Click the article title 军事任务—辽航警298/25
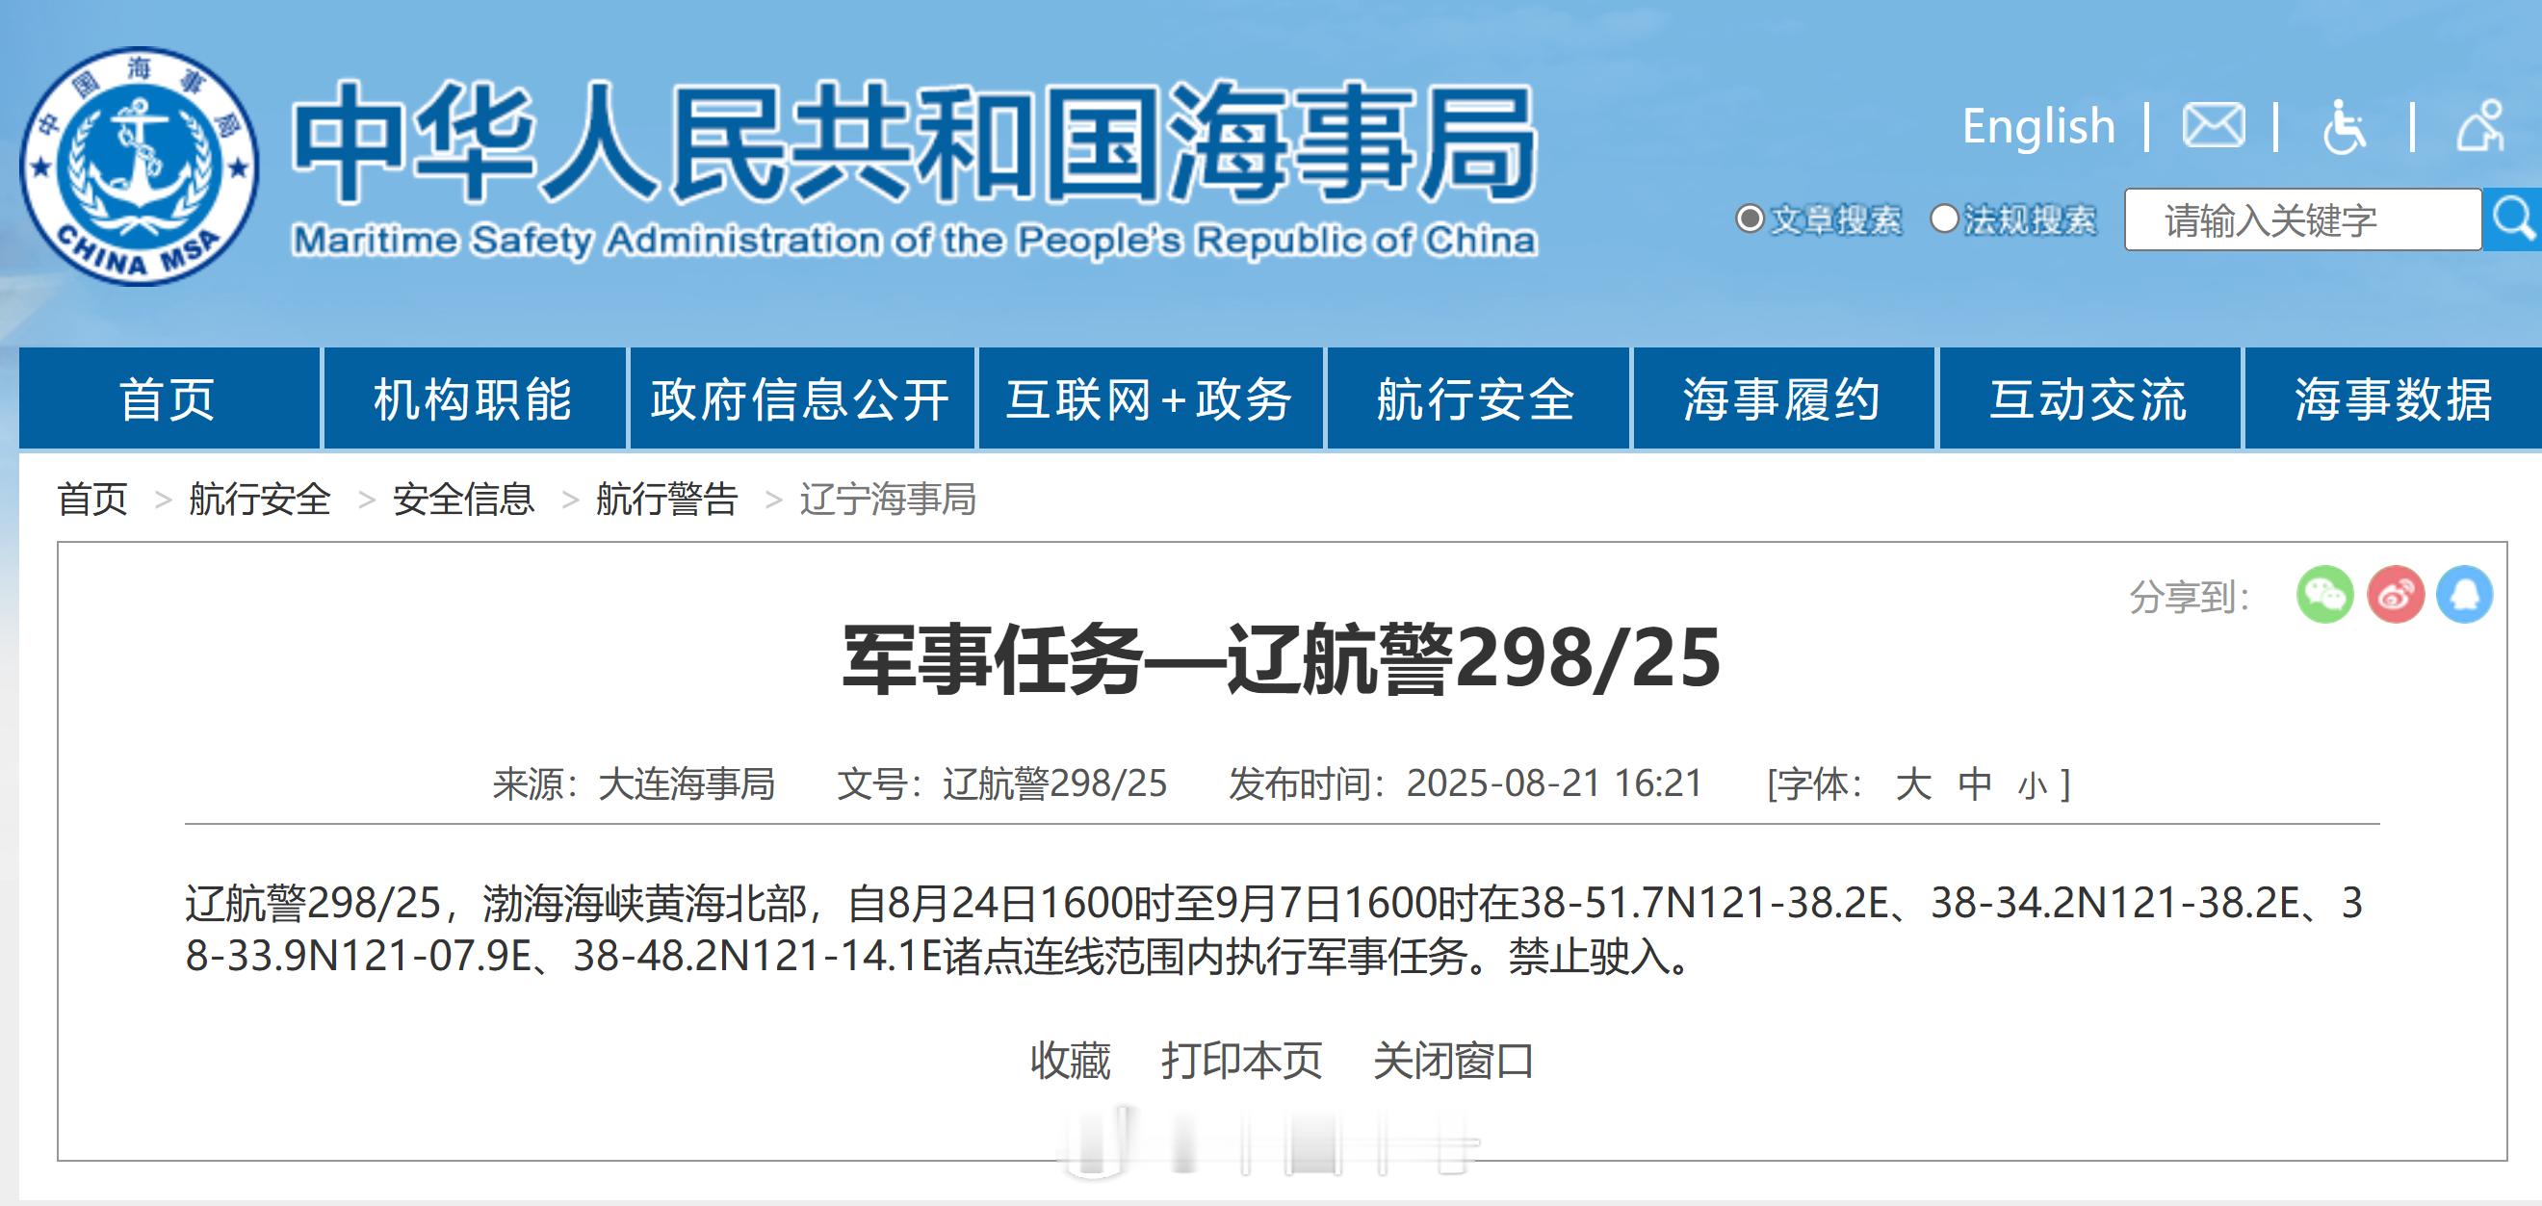This screenshot has width=2542, height=1206. [x=1282, y=658]
